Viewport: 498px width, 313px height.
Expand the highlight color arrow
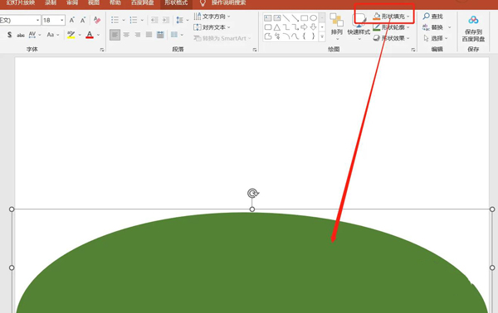80,35
